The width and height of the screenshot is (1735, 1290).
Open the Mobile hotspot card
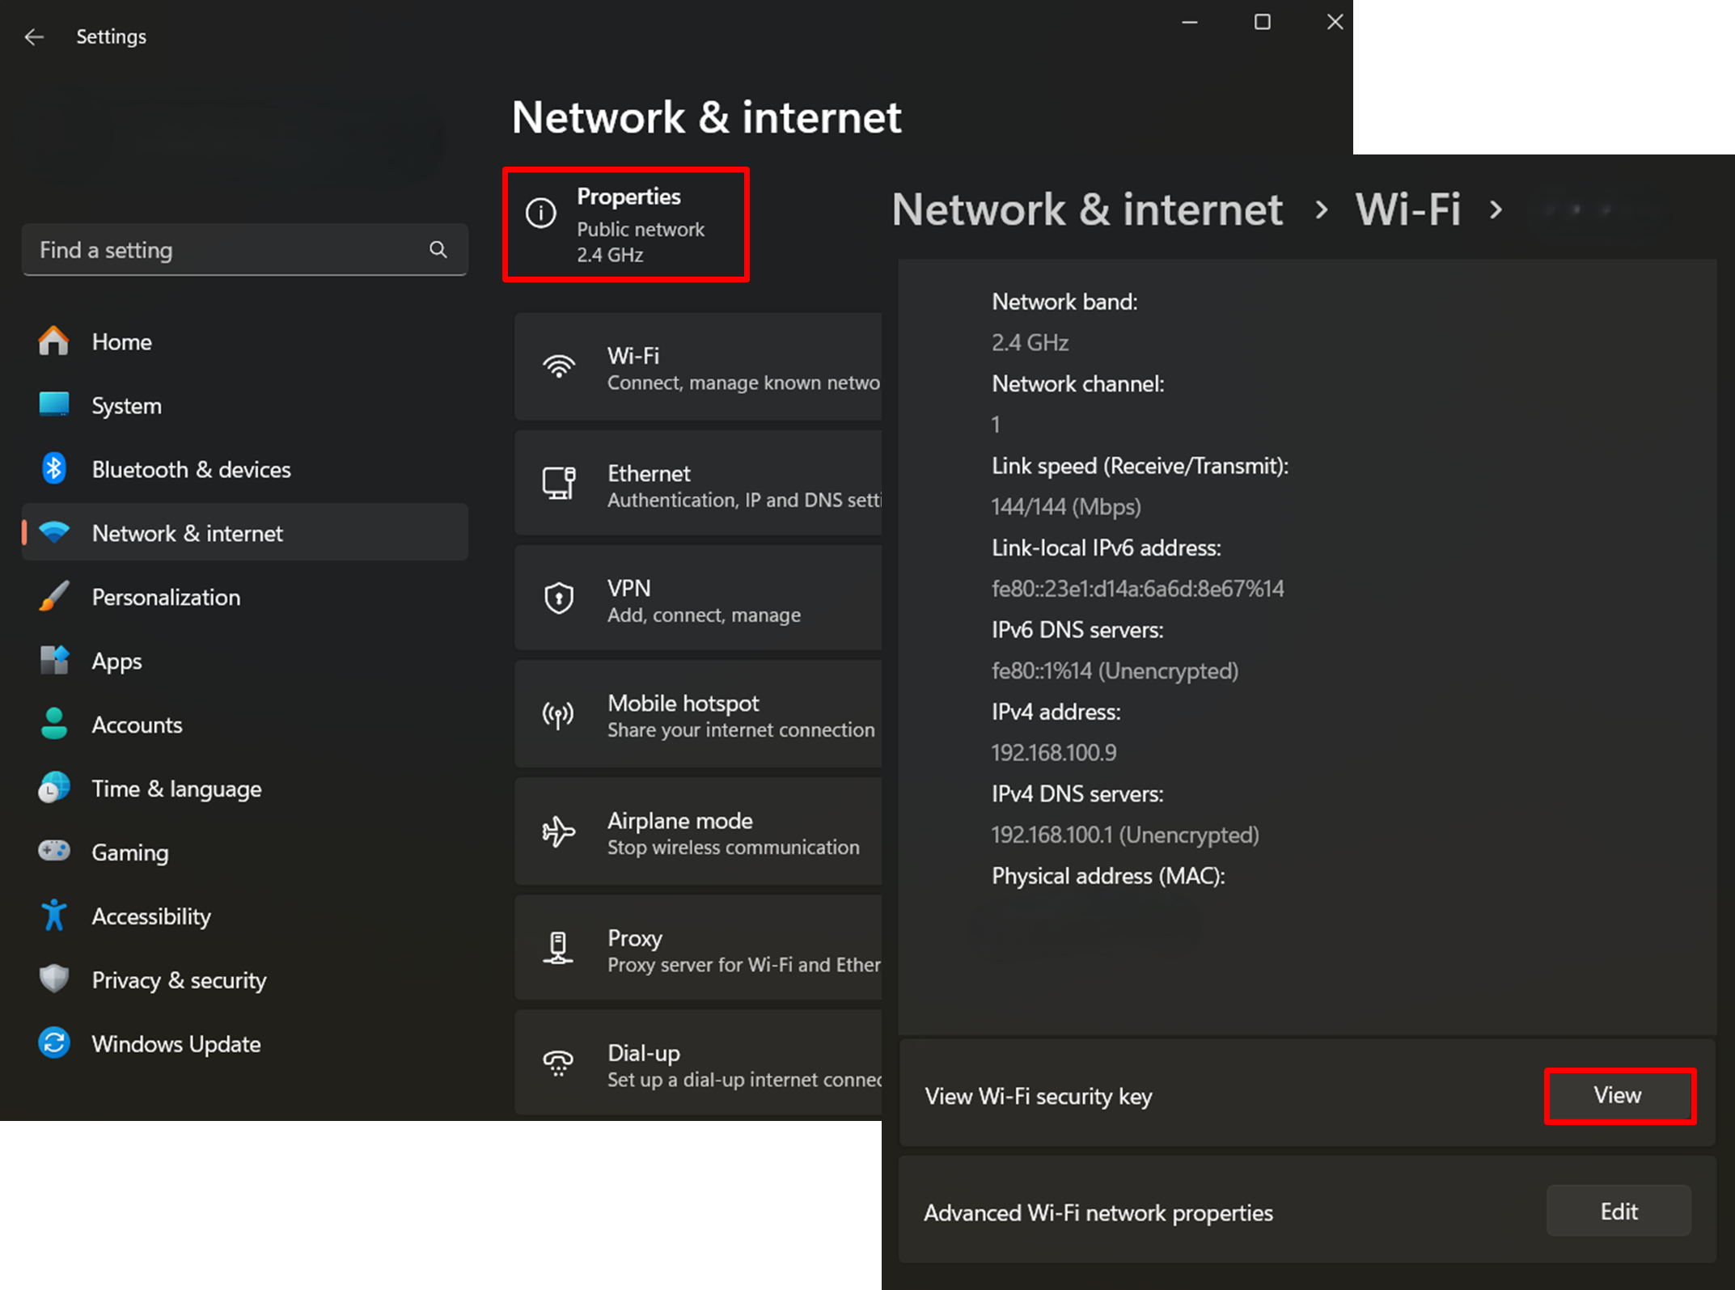point(698,715)
